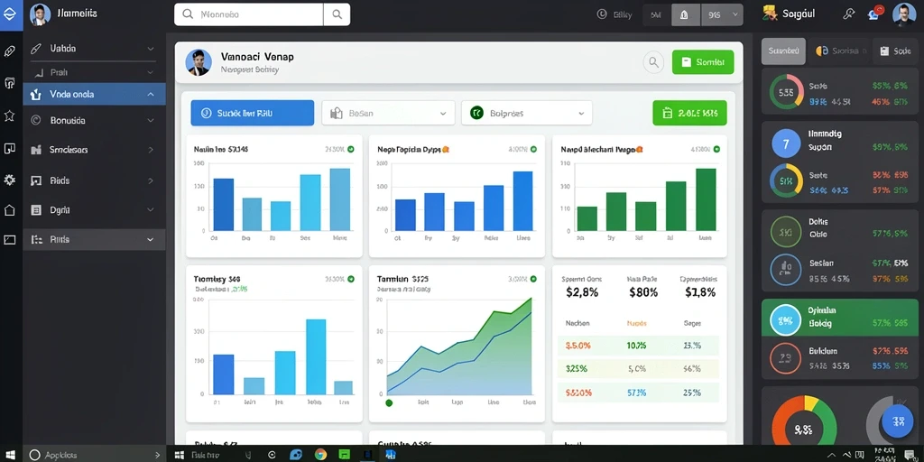Open Chrome from the Windows taskbar
This screenshot has width=924, height=462.
(320, 455)
